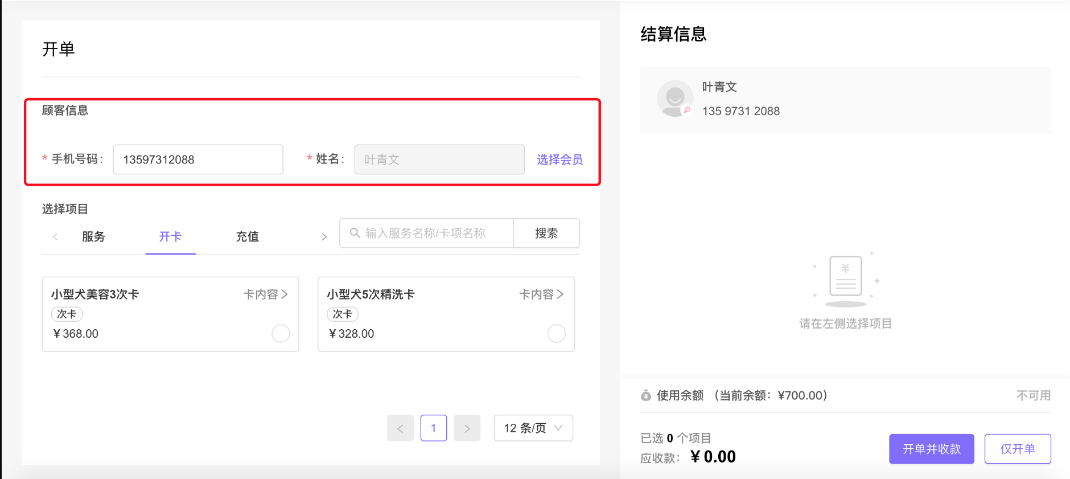Switch to the 充值 tab
The width and height of the screenshot is (1070, 479).
(x=248, y=236)
